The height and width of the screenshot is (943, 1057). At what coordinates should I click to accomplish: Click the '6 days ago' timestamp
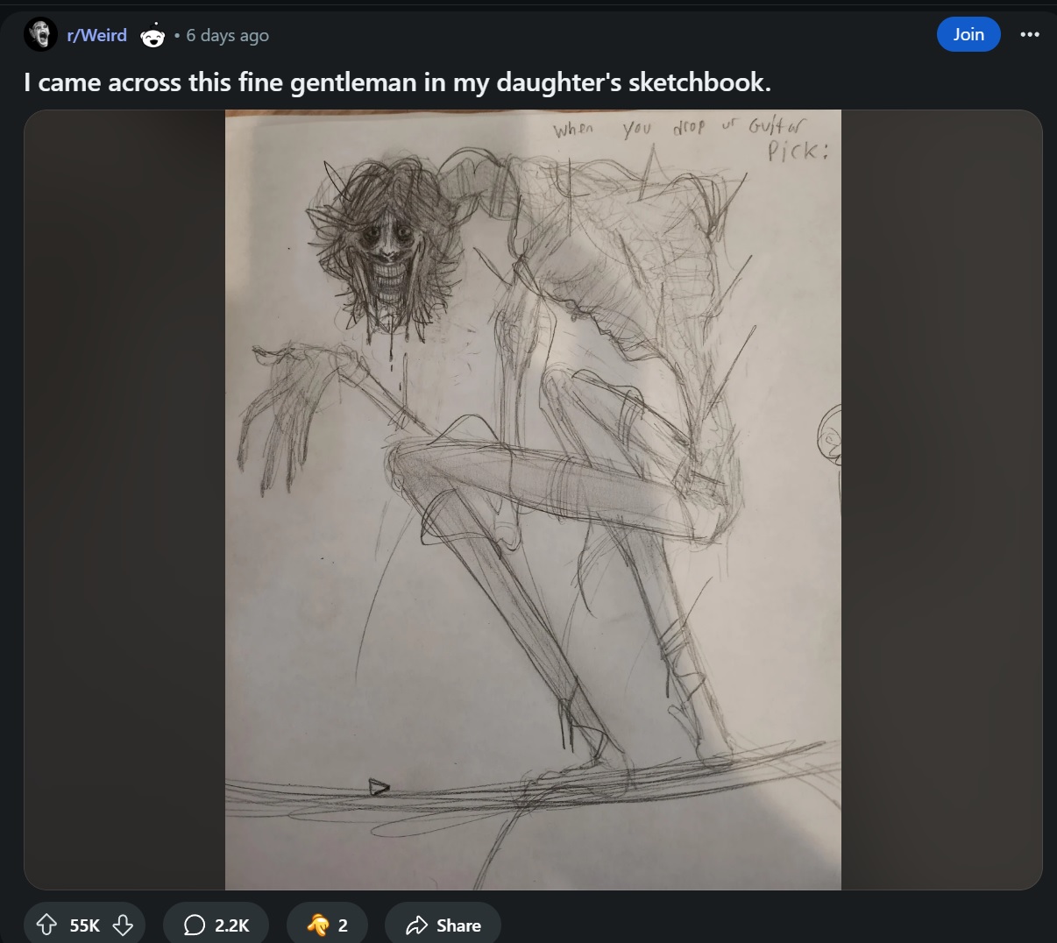pyautogui.click(x=227, y=35)
